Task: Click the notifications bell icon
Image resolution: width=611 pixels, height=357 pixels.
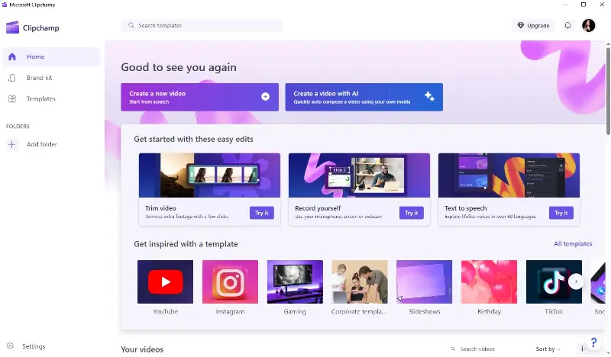Action: [x=567, y=25]
